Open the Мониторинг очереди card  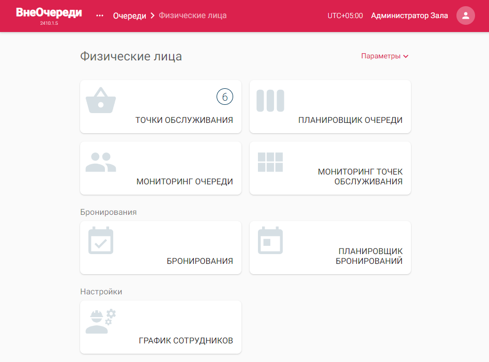click(161, 168)
